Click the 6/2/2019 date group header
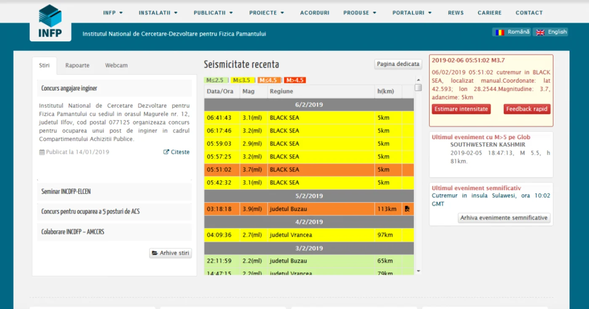Screen dimensions: 589x309 [309, 105]
